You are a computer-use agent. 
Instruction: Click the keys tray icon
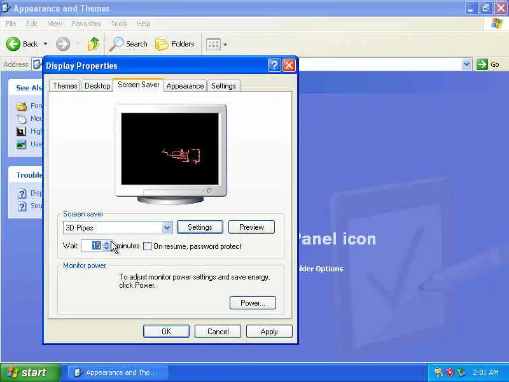(x=438, y=372)
